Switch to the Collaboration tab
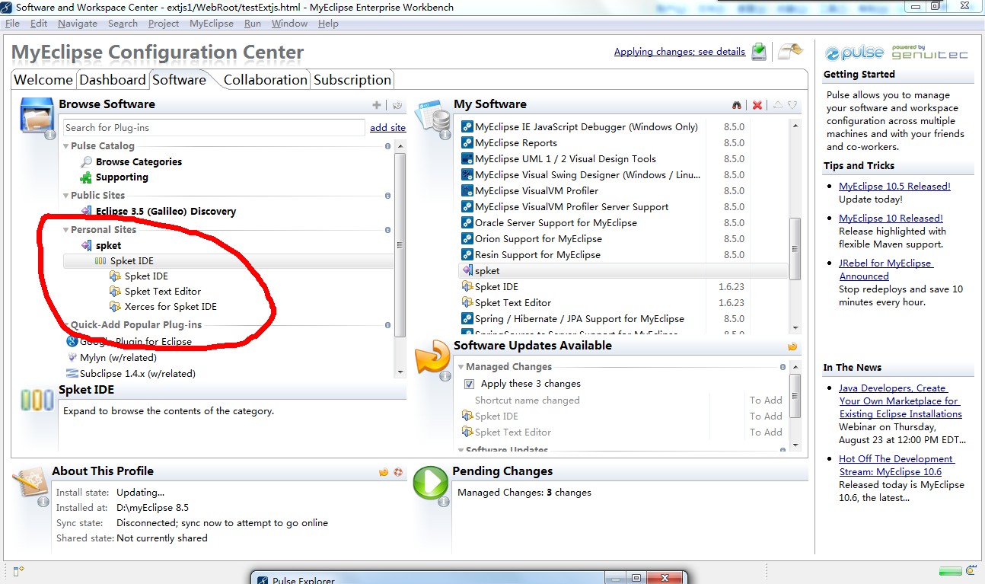The height and width of the screenshot is (584, 985). [266, 80]
